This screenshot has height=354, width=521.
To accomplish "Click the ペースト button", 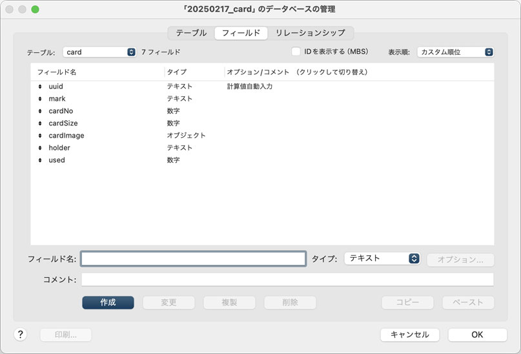I will coord(468,302).
